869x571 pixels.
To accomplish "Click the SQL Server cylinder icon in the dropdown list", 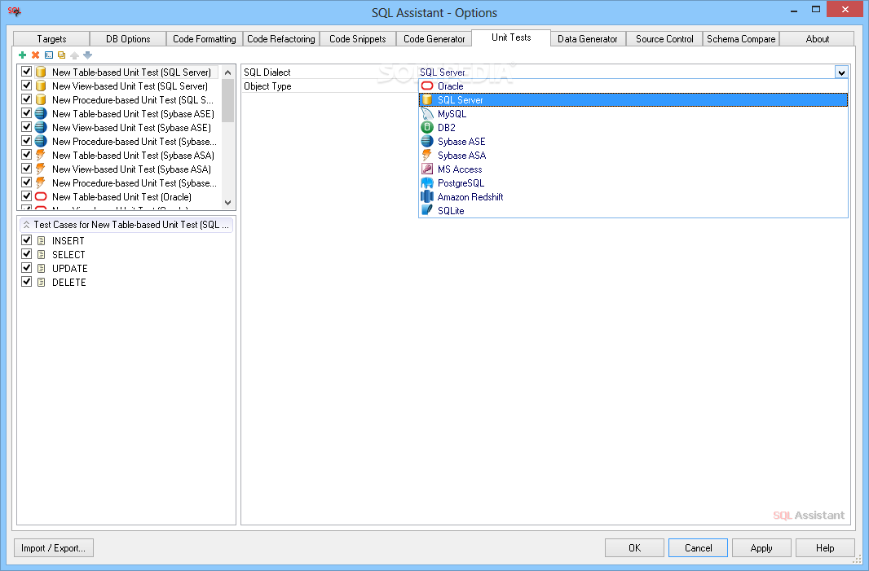I will (426, 99).
